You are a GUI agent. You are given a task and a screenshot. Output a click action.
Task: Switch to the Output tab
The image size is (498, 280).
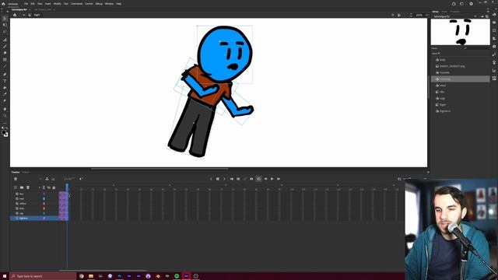pyautogui.click(x=26, y=173)
